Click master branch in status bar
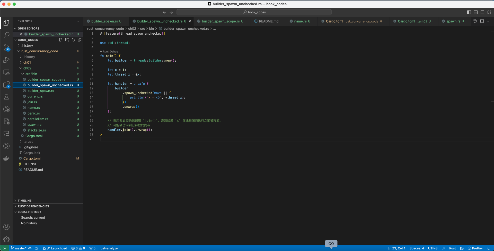 [19, 248]
